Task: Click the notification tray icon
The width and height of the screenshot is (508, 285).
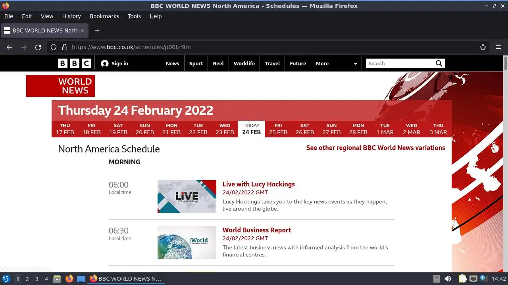Action: coord(483,279)
